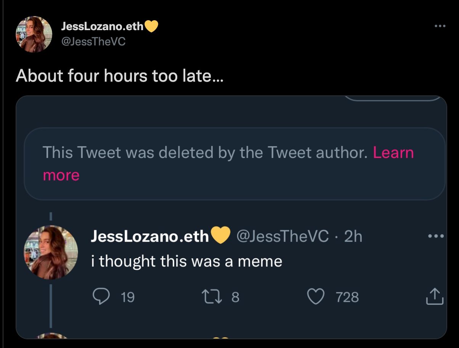
Task: Select the "i thought this was a meme" text
Action: click(186, 261)
